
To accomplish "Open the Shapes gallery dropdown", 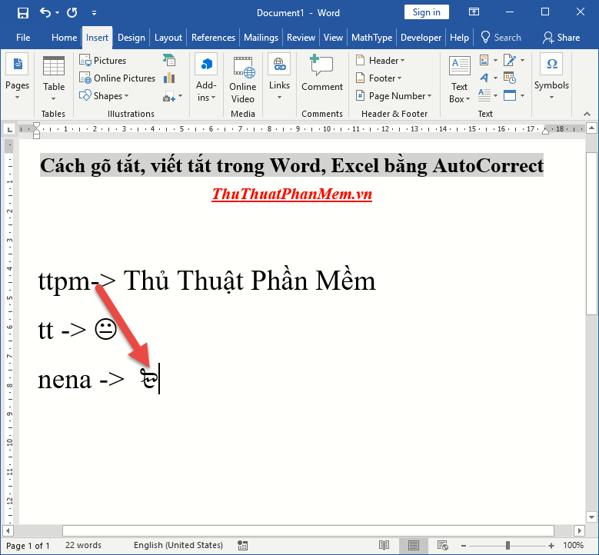I will (104, 95).
